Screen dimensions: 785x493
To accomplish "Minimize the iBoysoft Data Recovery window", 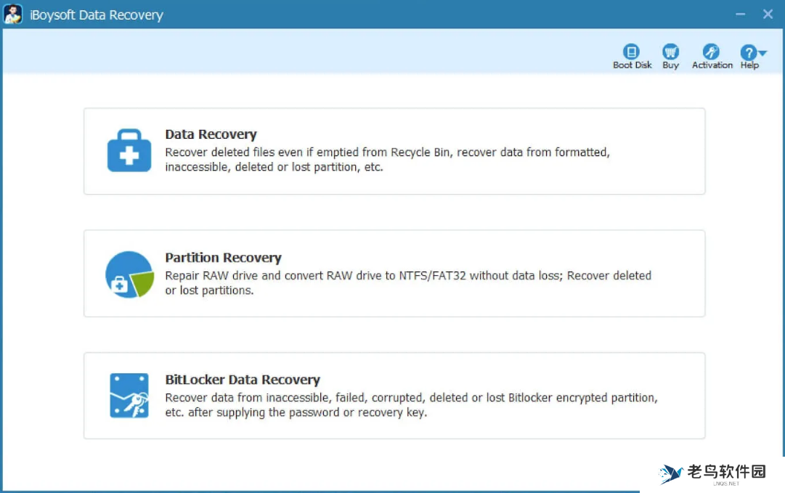I will [x=741, y=15].
